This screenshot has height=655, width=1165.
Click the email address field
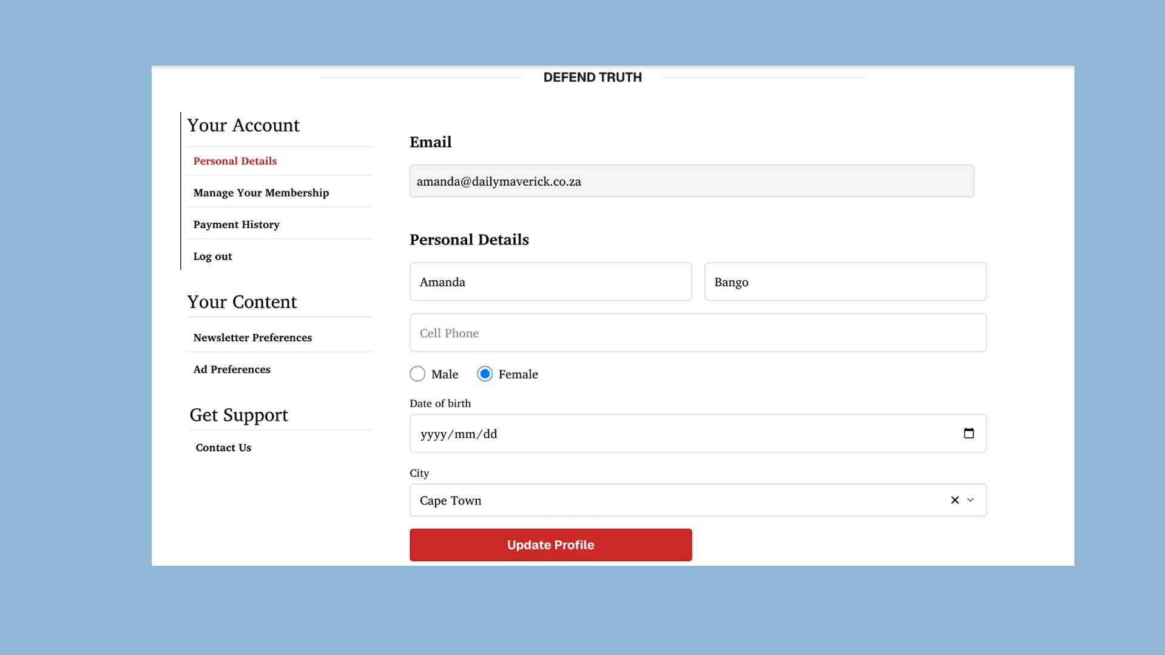click(692, 181)
